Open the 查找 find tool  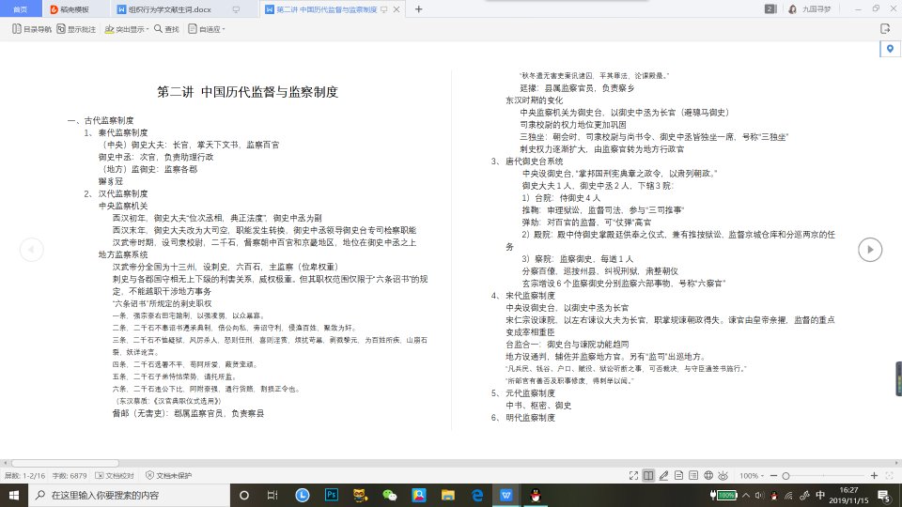[166, 29]
